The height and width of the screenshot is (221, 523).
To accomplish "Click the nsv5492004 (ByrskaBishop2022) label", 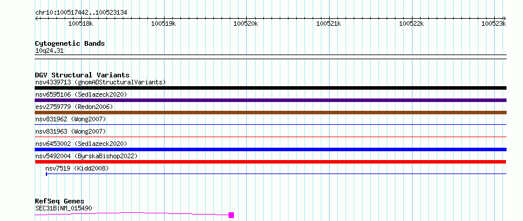I will point(86,156).
